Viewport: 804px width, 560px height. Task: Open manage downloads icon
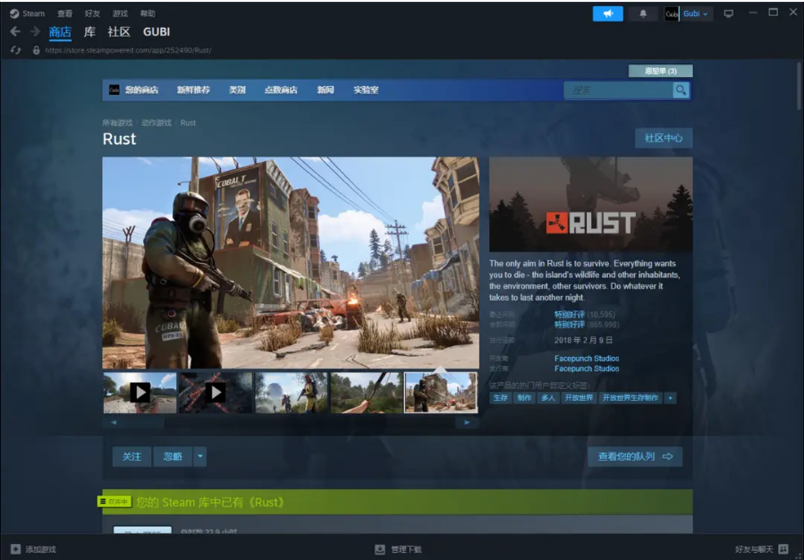tap(379, 549)
